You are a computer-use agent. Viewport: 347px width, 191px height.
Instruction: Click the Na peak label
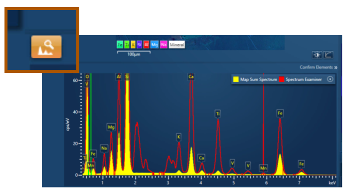click(x=104, y=148)
